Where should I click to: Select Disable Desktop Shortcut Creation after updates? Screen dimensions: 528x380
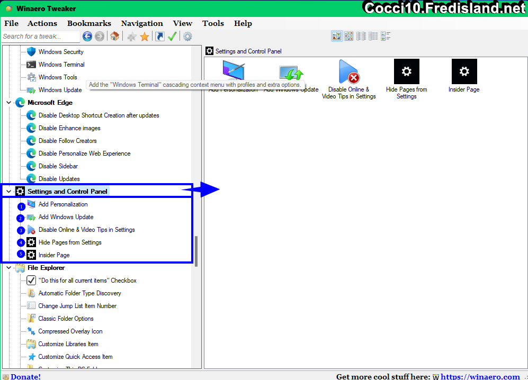[99, 115]
